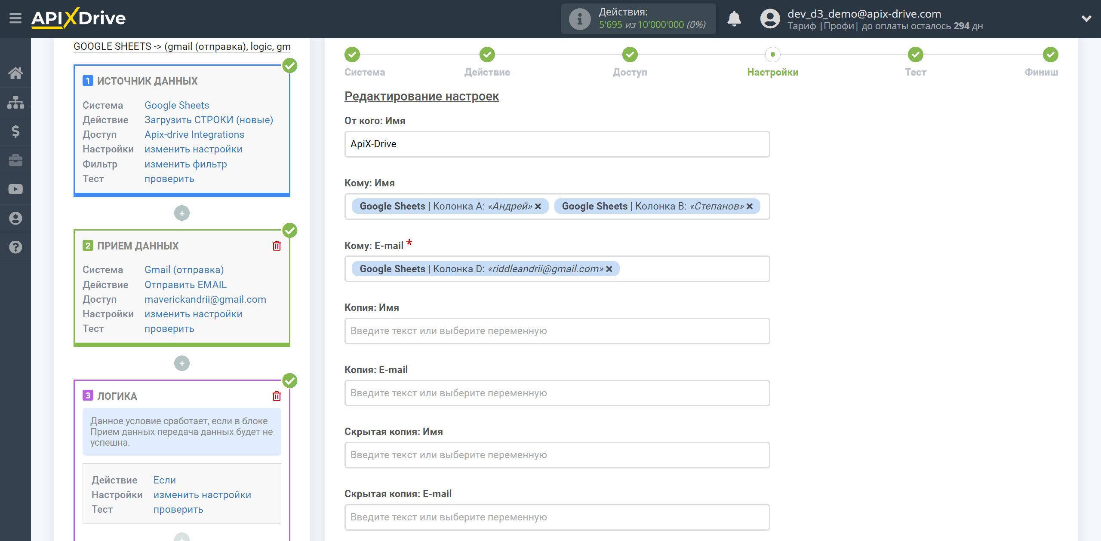This screenshot has width=1101, height=541.
Task: Remove the Колонка D email tag
Action: (x=609, y=269)
